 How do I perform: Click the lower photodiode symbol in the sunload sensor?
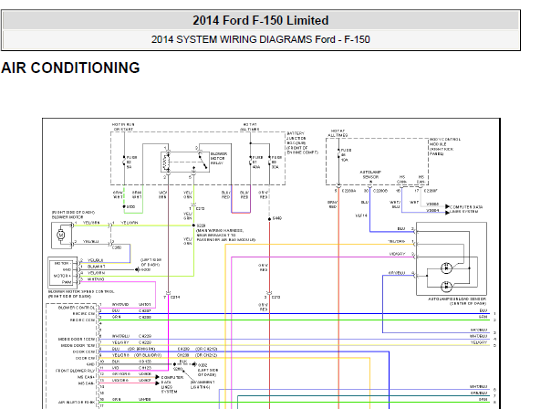(x=446, y=287)
